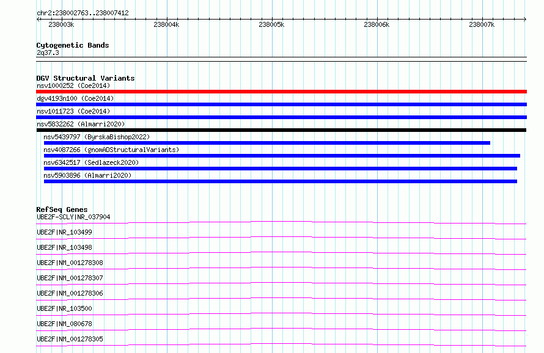Open the DGV Structural Variants track heading

[86, 78]
